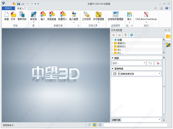Click Batch Import (批量导入) icon
Viewport: 173px width, 129px height.
(63, 15)
